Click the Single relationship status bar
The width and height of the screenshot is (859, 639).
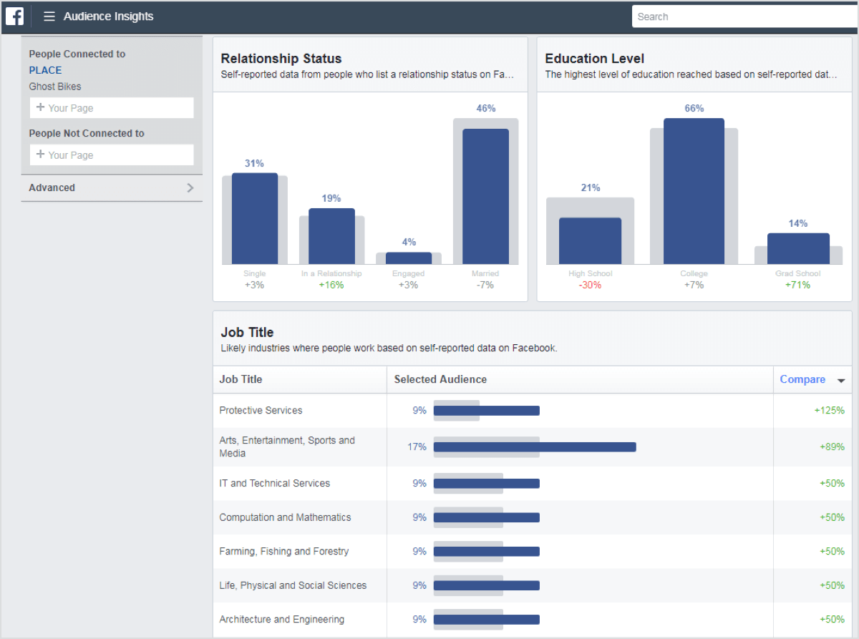click(254, 218)
